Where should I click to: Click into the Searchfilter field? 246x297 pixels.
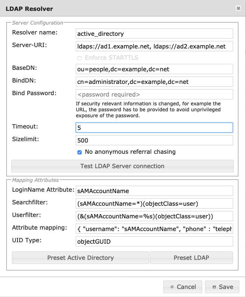coord(154,204)
